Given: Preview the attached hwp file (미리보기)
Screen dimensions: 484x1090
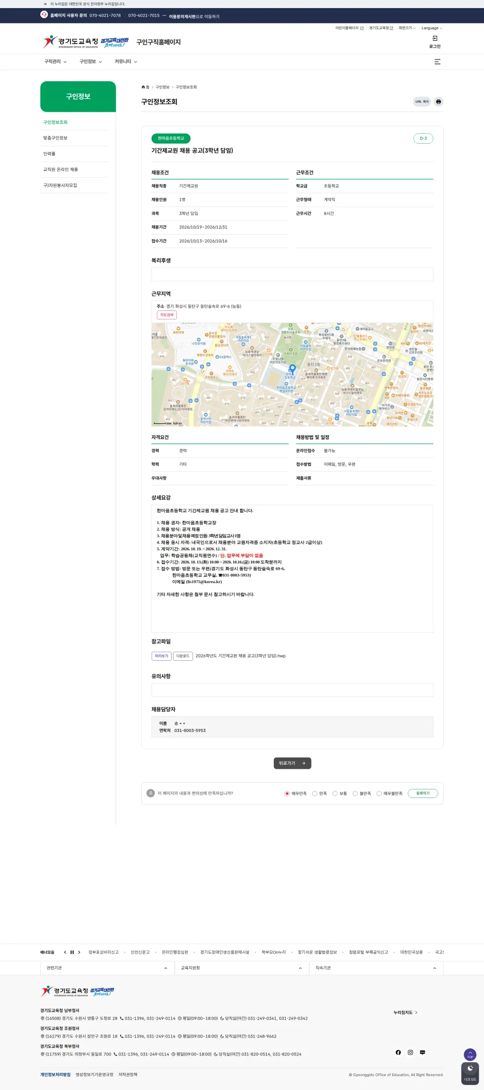Looking at the screenshot, I should [x=161, y=656].
